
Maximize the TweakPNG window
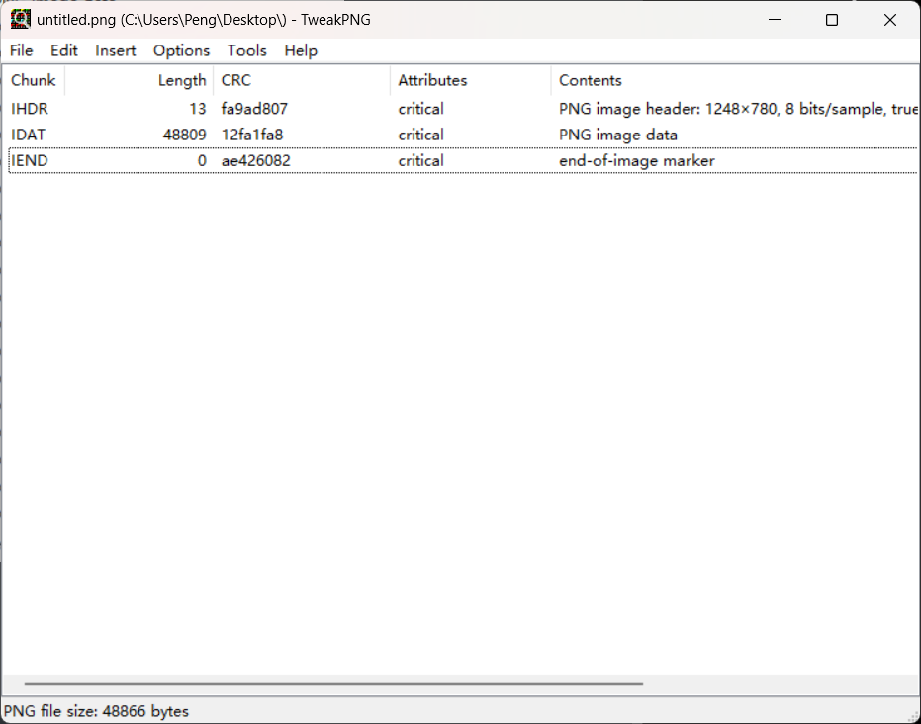coord(832,20)
